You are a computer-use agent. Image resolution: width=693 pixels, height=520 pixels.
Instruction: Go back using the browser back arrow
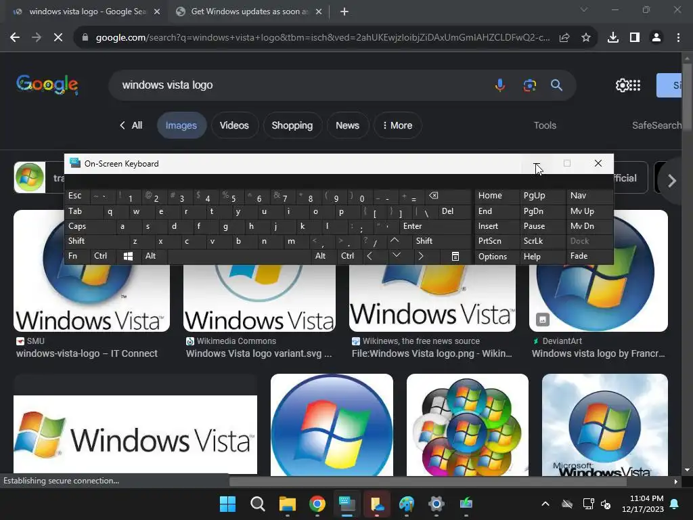click(15, 38)
